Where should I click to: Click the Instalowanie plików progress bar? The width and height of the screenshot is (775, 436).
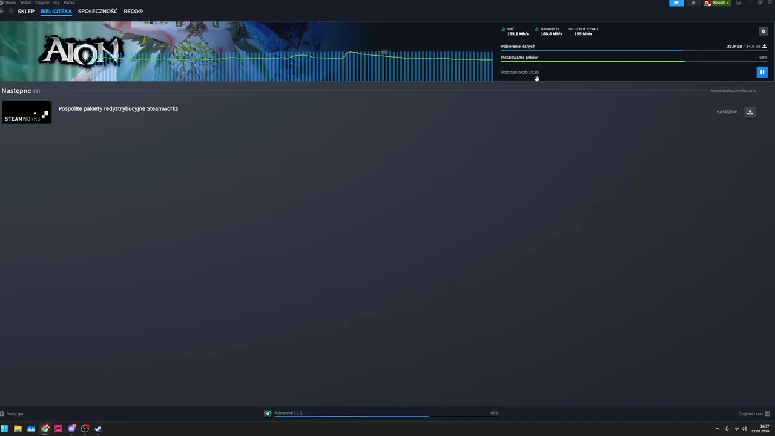click(x=634, y=61)
